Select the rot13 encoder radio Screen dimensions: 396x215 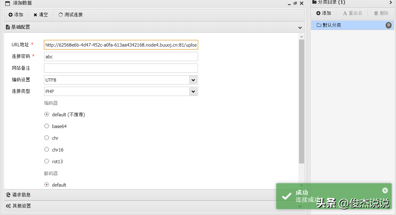(x=46, y=161)
